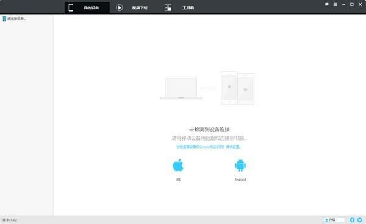This screenshot has width=366, height=224.
Task: Click the version text in status bar
Action: pos(10,220)
